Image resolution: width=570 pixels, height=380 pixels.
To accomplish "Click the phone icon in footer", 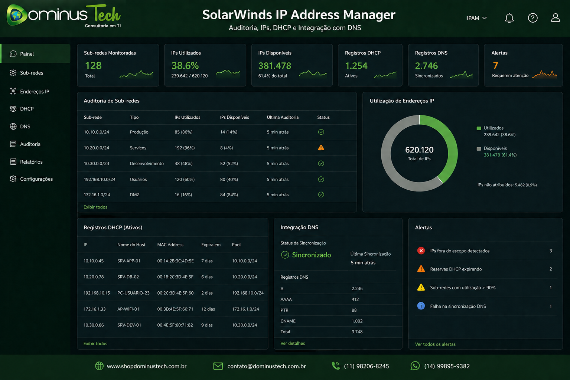I will [x=336, y=366].
